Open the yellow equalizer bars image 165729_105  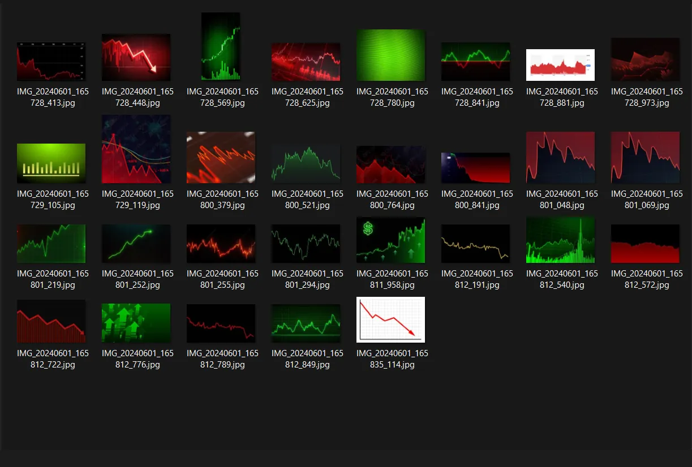51,163
